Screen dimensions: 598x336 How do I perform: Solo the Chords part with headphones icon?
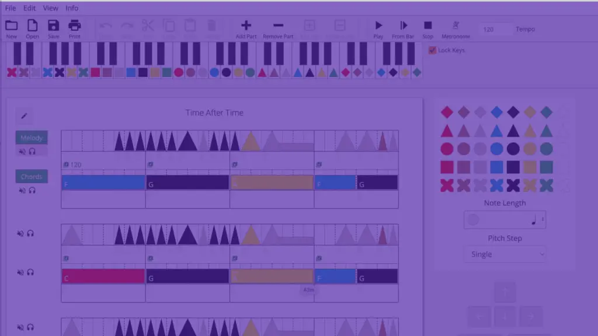pyautogui.click(x=32, y=190)
